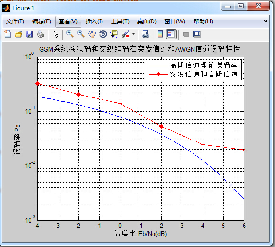Open the 窗口(W) menu
Image resolution: width=275 pixels, height=247 pixels.
tap(175, 21)
